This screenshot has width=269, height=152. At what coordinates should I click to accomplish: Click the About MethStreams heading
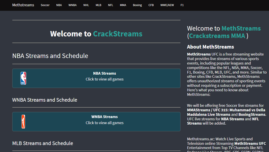[x=210, y=47]
